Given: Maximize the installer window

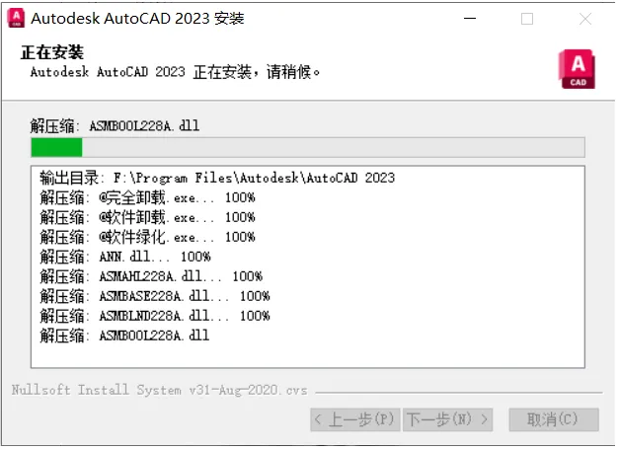Looking at the screenshot, I should tap(527, 19).
